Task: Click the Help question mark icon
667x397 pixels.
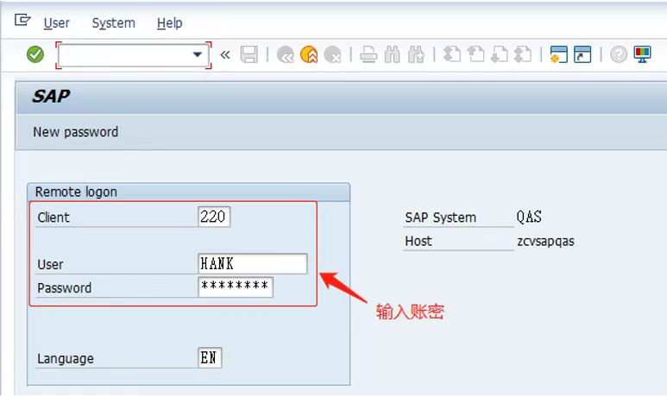Action: pos(619,54)
